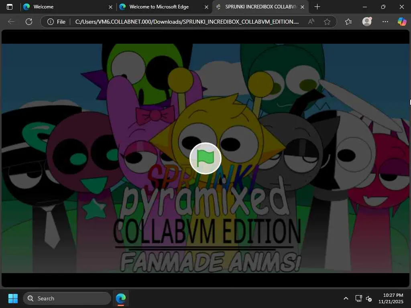Close the Edge window
This screenshot has height=308, width=411.
[x=401, y=7]
